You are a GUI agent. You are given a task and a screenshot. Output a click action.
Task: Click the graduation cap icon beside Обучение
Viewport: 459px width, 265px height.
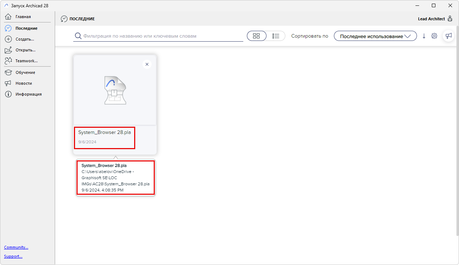coord(8,72)
